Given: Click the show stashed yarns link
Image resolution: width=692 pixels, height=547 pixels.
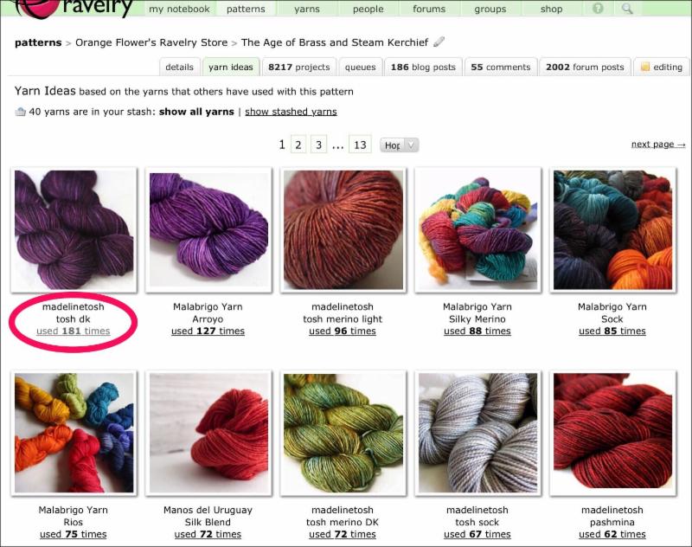Looking at the screenshot, I should pyautogui.click(x=291, y=112).
